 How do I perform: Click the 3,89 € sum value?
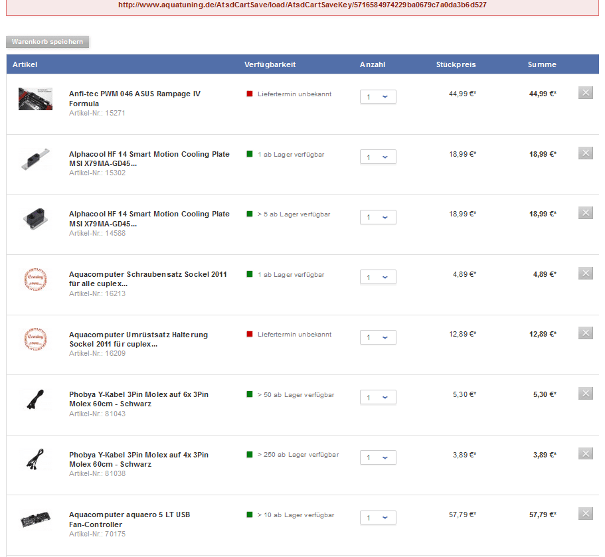click(545, 455)
